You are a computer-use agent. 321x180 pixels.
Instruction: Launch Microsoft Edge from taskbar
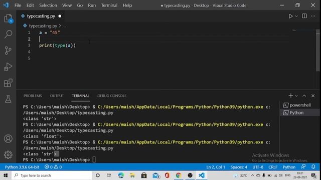pos(121,175)
